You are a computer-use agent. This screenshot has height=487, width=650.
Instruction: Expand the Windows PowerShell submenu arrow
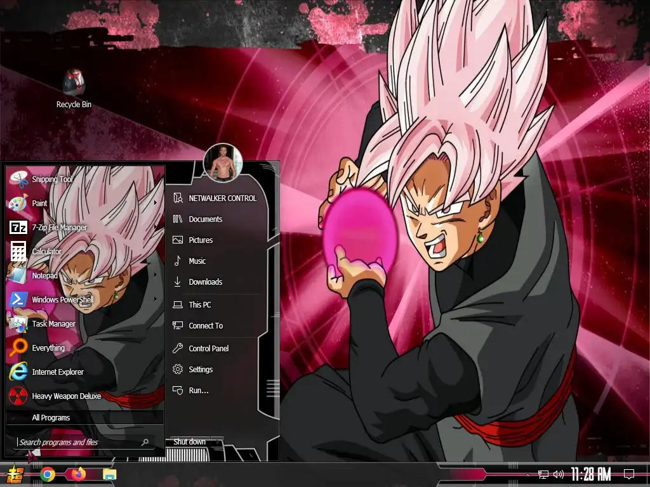click(156, 299)
